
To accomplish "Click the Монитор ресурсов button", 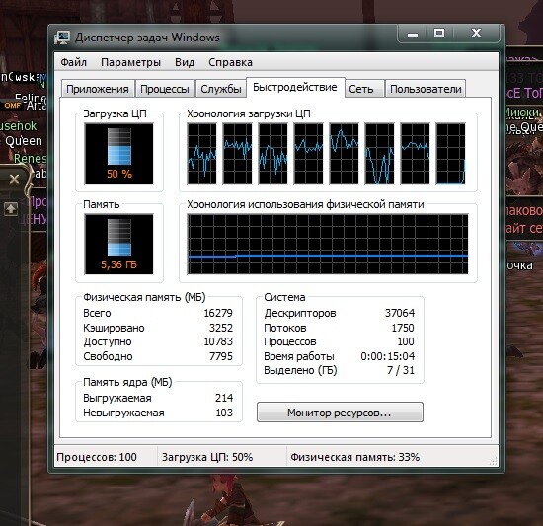I will [340, 413].
